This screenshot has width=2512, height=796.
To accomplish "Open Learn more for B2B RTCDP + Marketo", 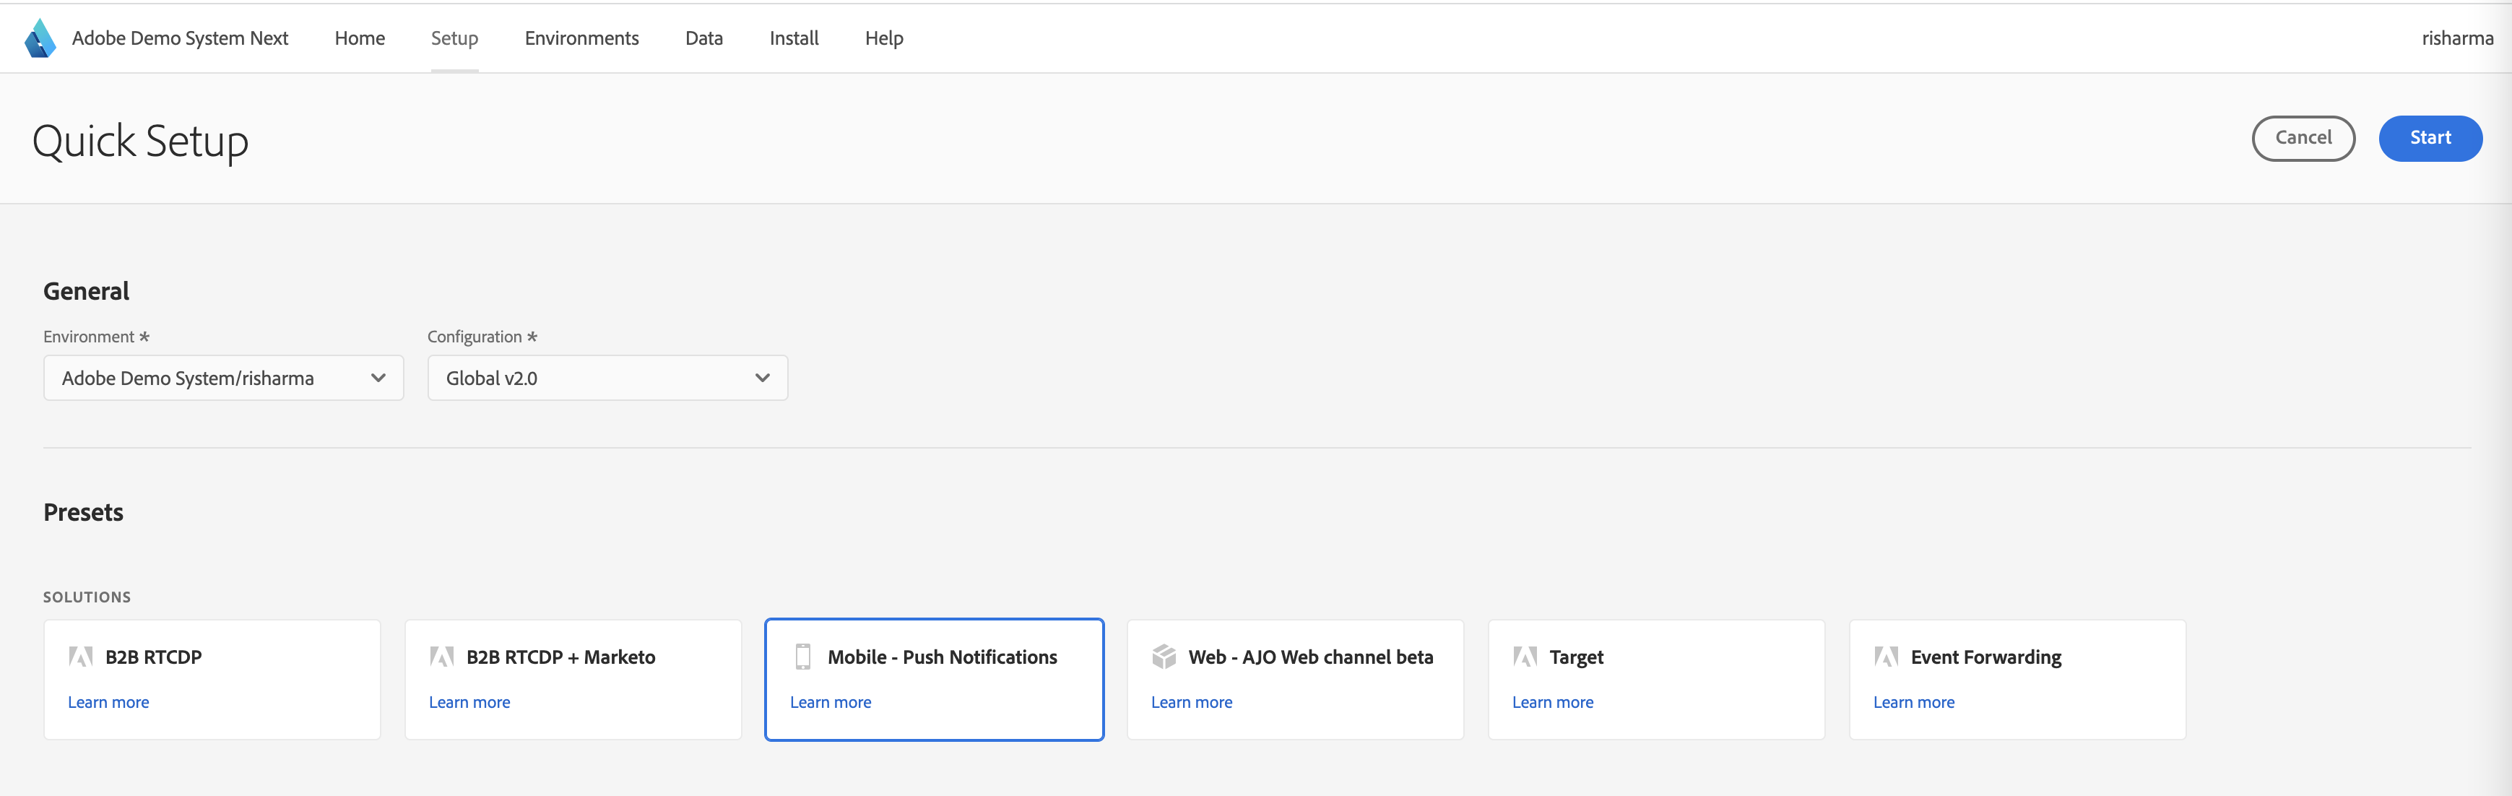I will pos(469,702).
